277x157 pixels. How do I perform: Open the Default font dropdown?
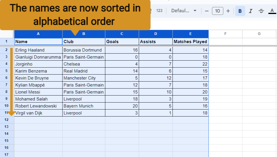coord(184,10)
